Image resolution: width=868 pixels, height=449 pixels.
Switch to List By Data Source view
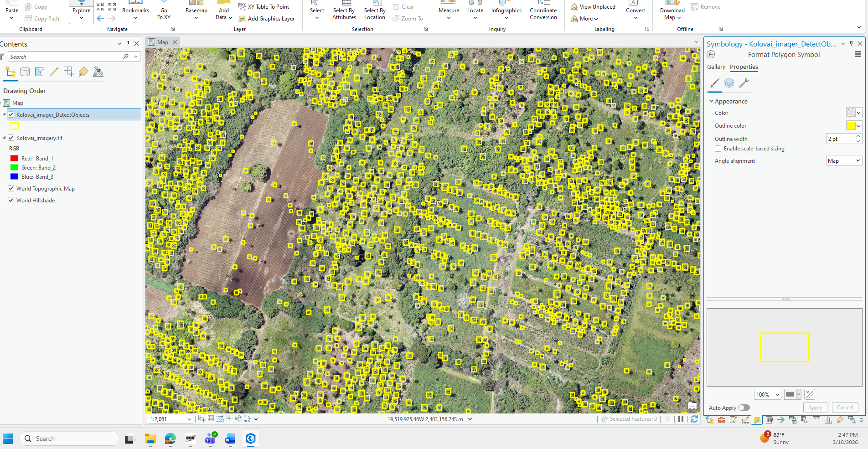point(25,72)
